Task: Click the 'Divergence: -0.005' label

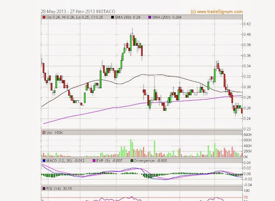Action: pyautogui.click(x=150, y=161)
